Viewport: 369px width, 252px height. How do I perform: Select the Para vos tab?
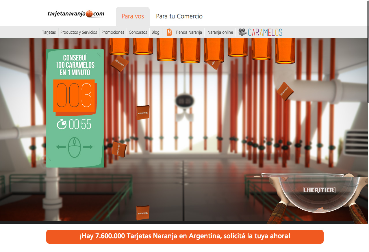click(x=133, y=16)
